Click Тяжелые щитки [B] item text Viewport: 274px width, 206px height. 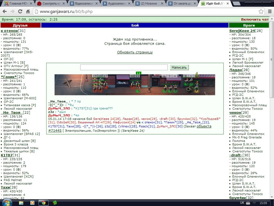19,151
